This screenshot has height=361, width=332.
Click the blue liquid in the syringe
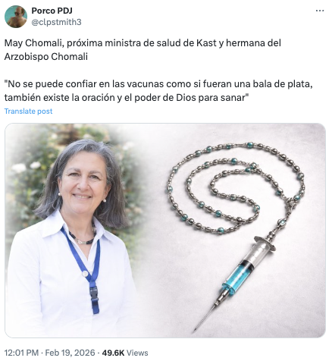pos(237,279)
